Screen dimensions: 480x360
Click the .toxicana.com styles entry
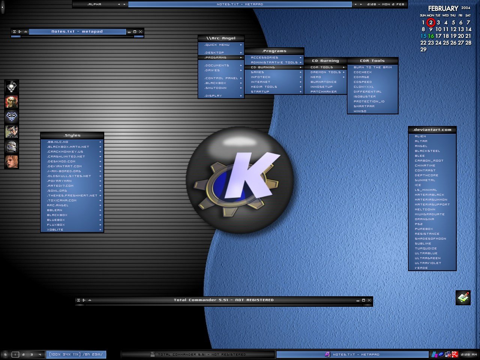(72, 201)
